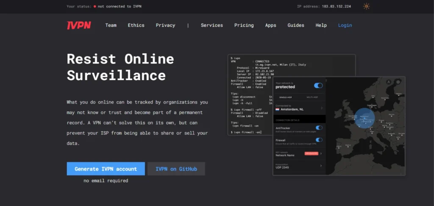Screen dimensions: 434x206
Task: Click the Login link
Action: coord(345,25)
